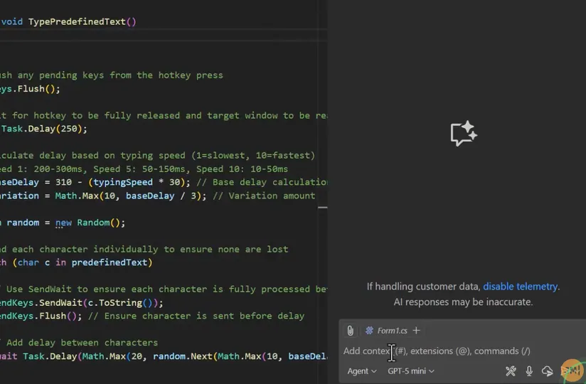Screen dimensions: 586x384
Task: Click the cloud send icon
Action: (548, 371)
